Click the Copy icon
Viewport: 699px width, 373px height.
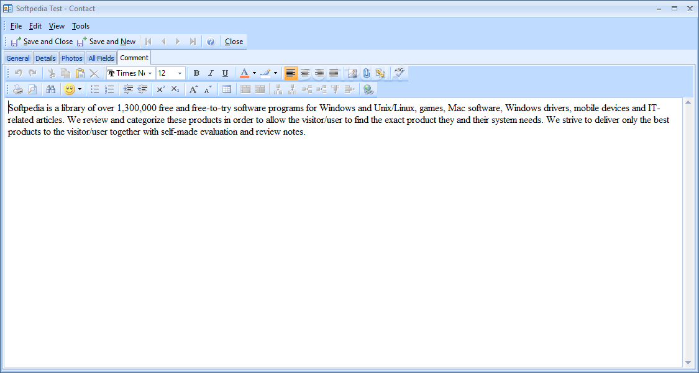pos(65,73)
